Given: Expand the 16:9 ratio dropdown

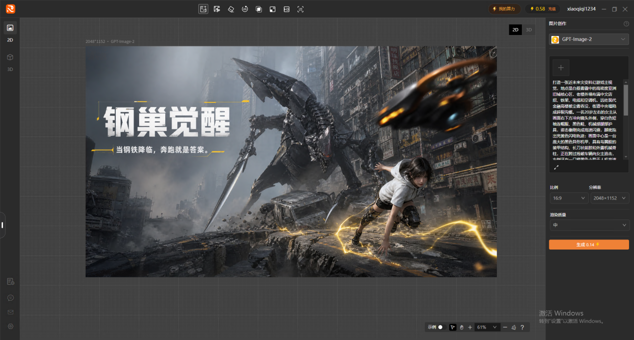Looking at the screenshot, I should pos(568,198).
